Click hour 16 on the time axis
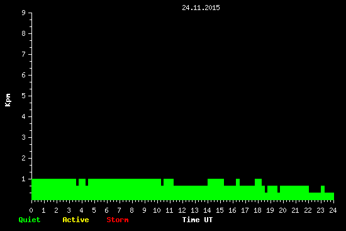This screenshot has width=346, height=231. coord(232,210)
